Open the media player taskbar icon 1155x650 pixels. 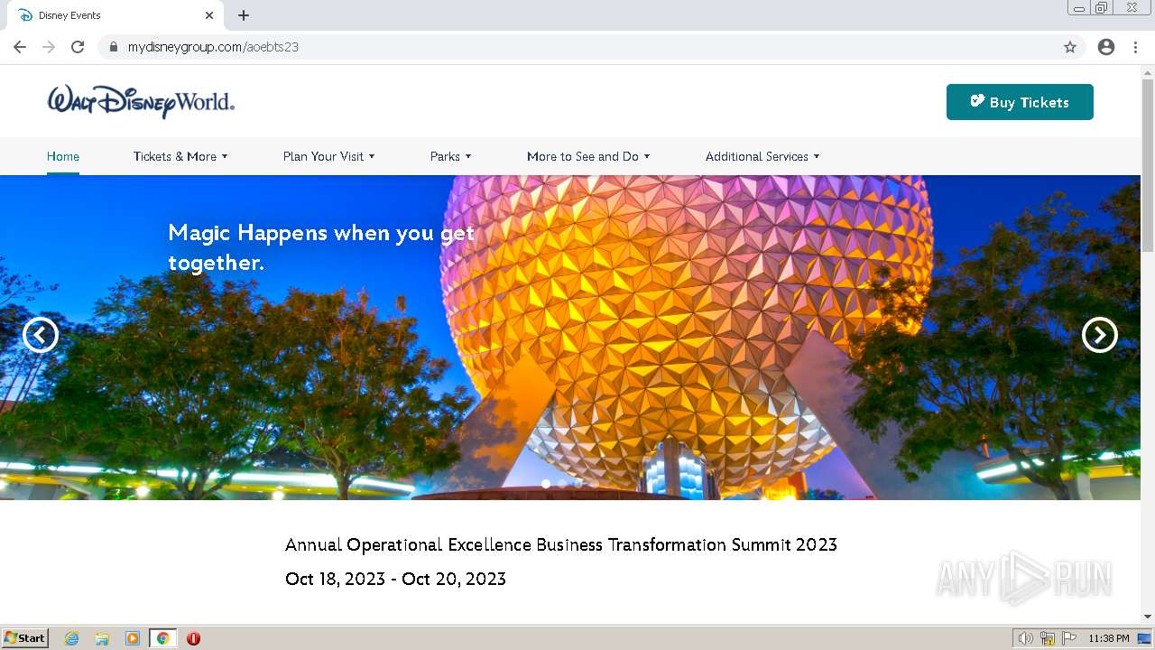[x=133, y=638]
